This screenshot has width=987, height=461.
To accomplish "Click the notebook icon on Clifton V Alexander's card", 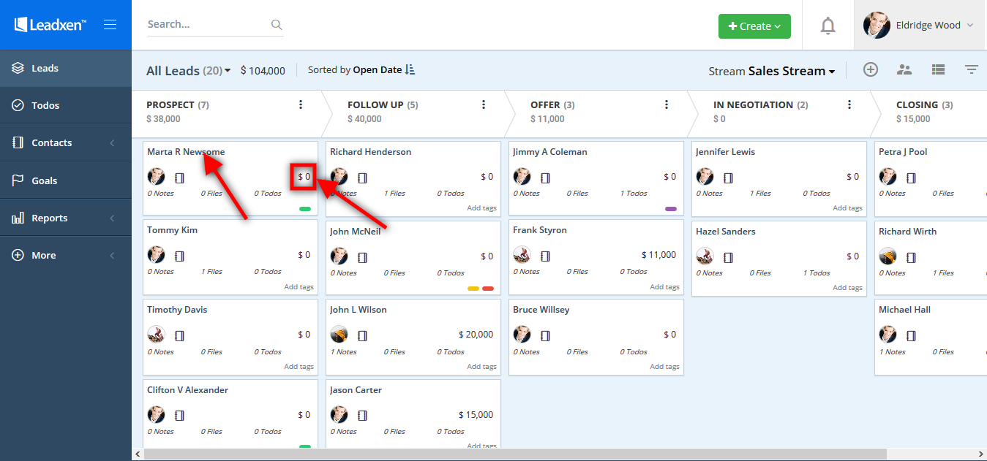I will click(x=179, y=416).
